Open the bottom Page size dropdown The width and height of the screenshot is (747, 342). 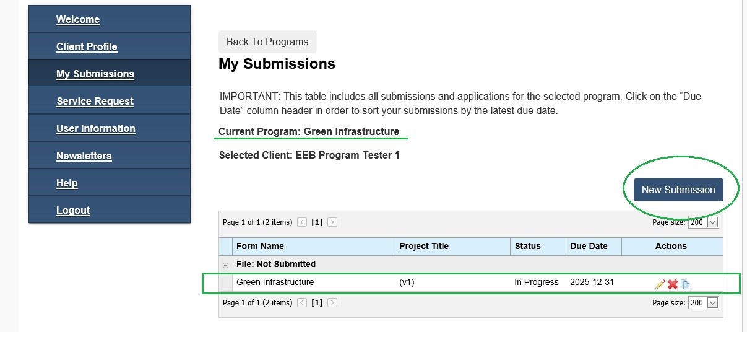pyautogui.click(x=704, y=303)
